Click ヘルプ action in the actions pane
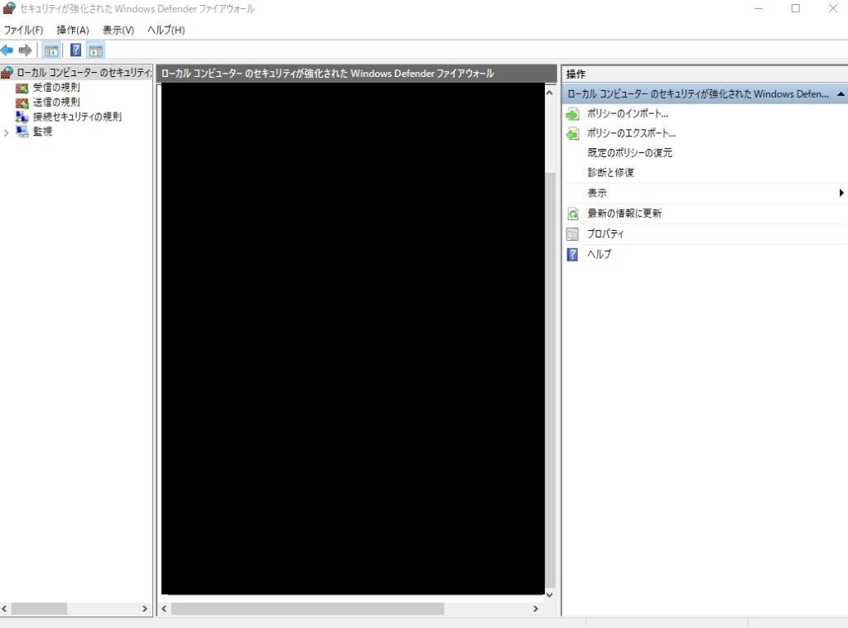Screen dimensions: 848x628 click(x=600, y=254)
